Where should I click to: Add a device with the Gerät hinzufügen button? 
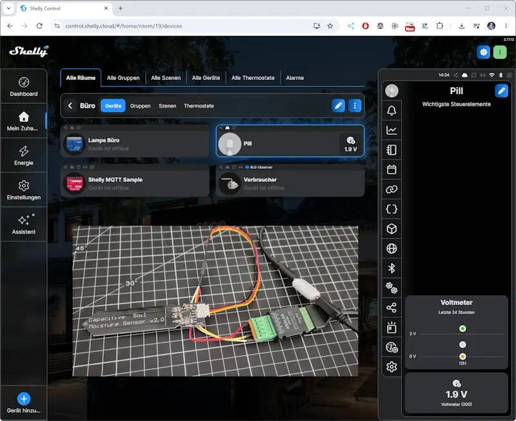[24, 402]
